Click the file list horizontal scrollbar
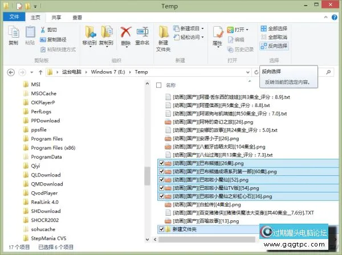Image resolution: width=342 pixels, height=255 pixels. (x=207, y=239)
